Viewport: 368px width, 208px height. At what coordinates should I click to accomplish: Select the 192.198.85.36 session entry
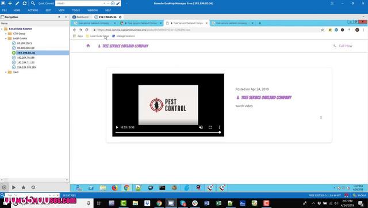pyautogui.click(x=26, y=52)
